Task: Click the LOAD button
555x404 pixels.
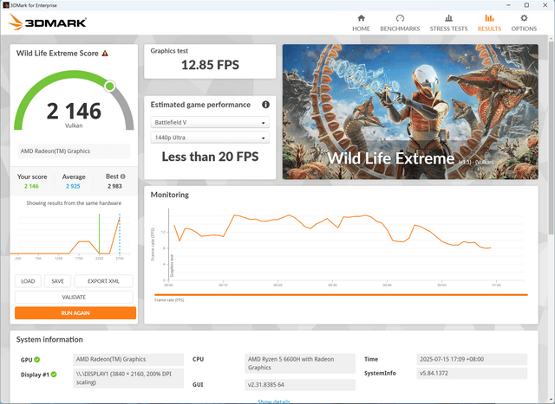Action: [x=28, y=281]
